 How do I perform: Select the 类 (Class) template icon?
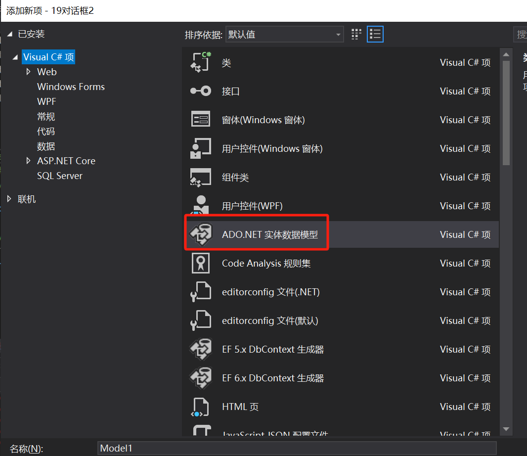point(201,62)
